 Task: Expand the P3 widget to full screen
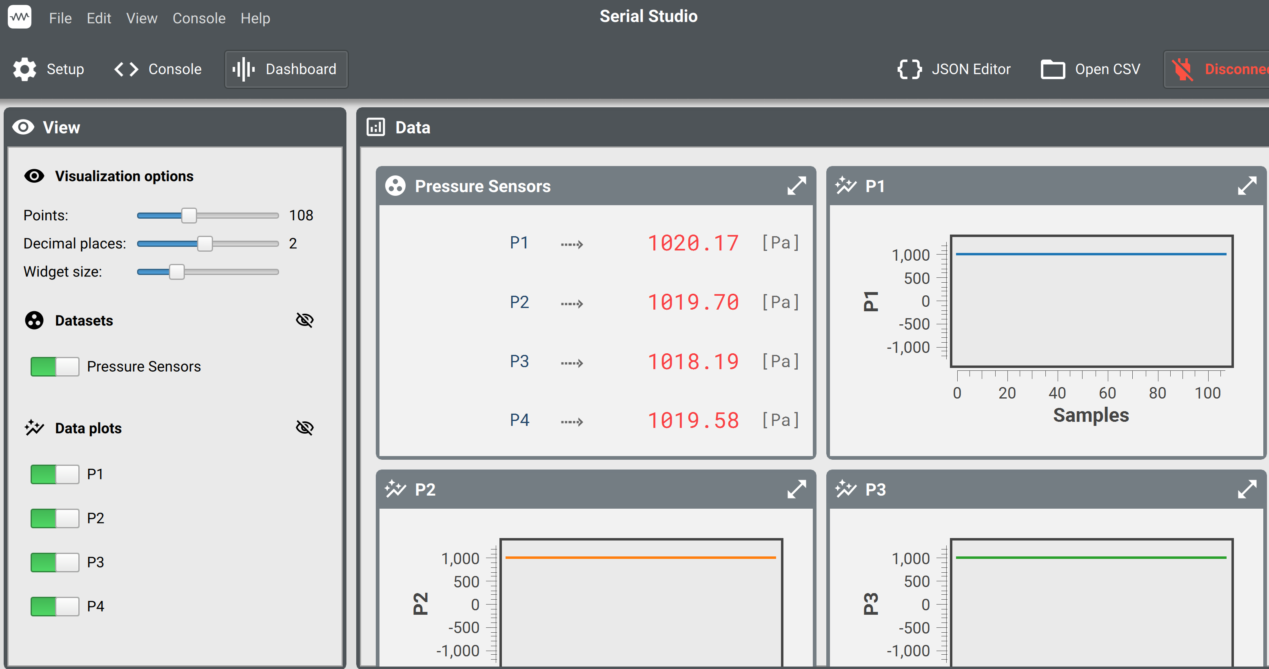click(x=1248, y=489)
